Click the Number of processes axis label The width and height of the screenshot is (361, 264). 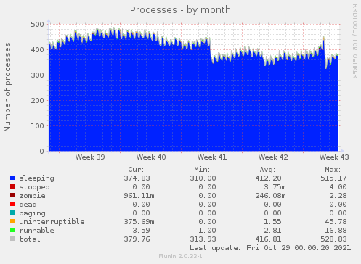tap(8, 87)
